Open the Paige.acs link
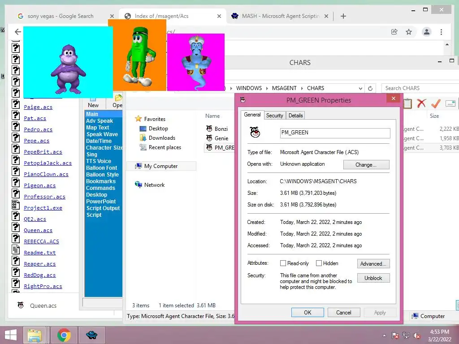This screenshot has width=459, height=344. 38,107
